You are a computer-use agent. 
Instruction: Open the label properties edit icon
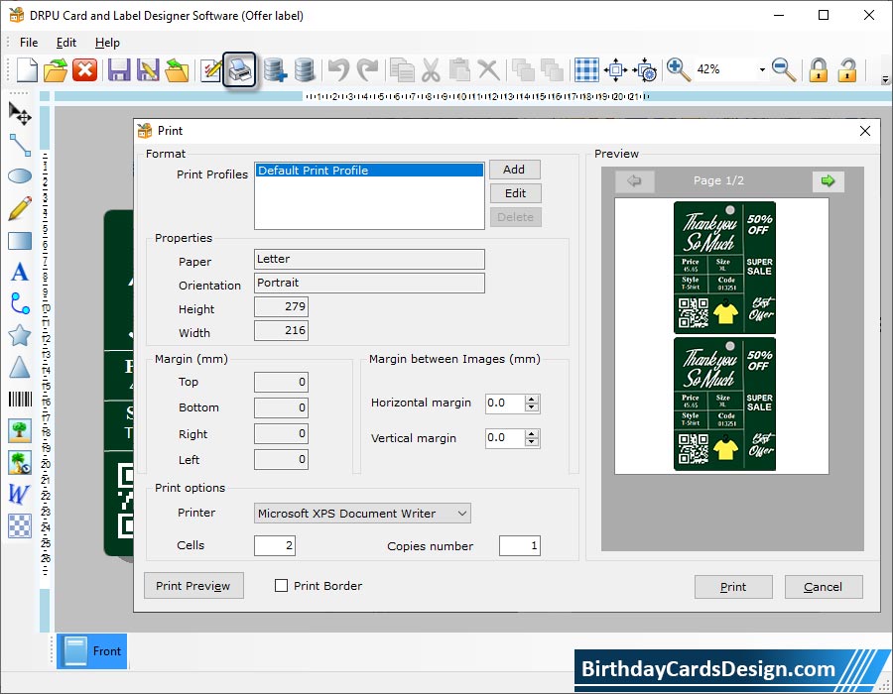210,70
